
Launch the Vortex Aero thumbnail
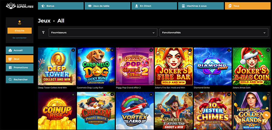135,111
